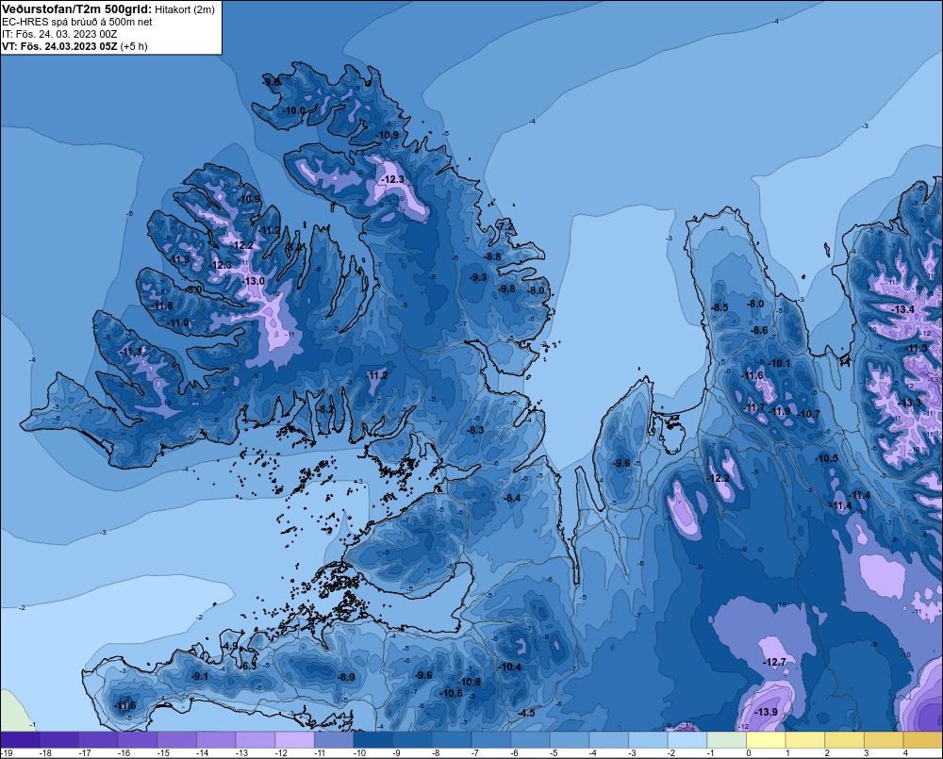943x759 pixels.
Task: Click the '-14' legend scale label
Action: pos(202,753)
